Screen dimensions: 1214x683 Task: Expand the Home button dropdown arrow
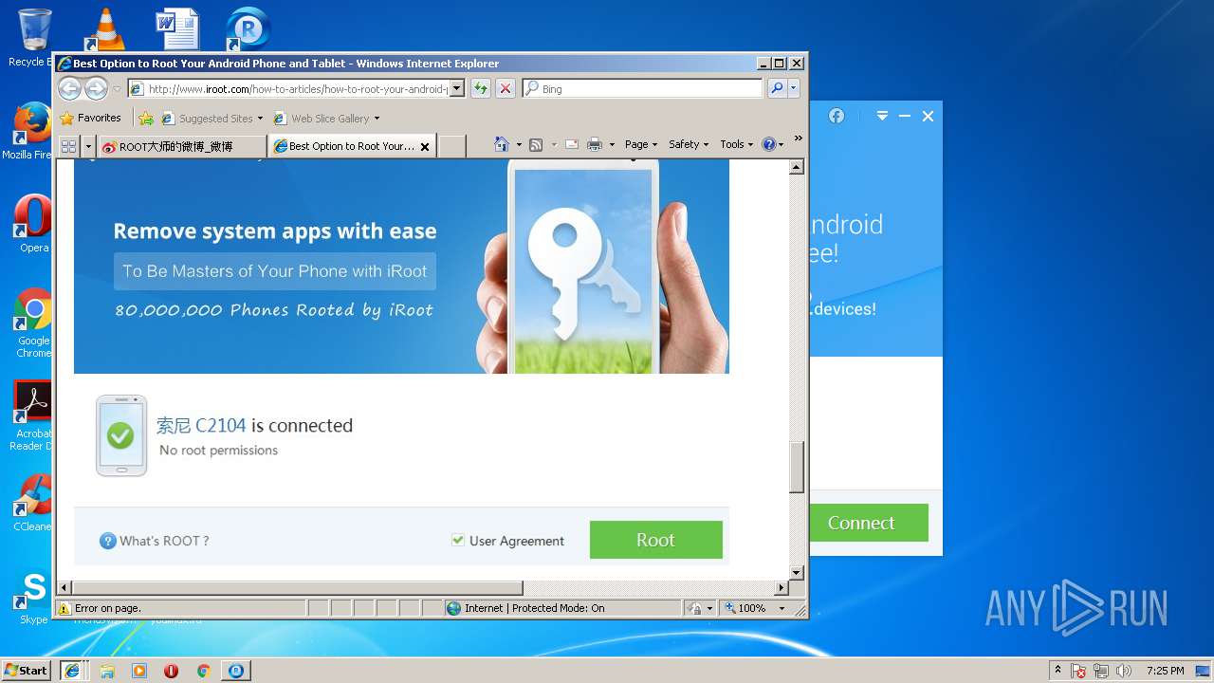coord(519,144)
